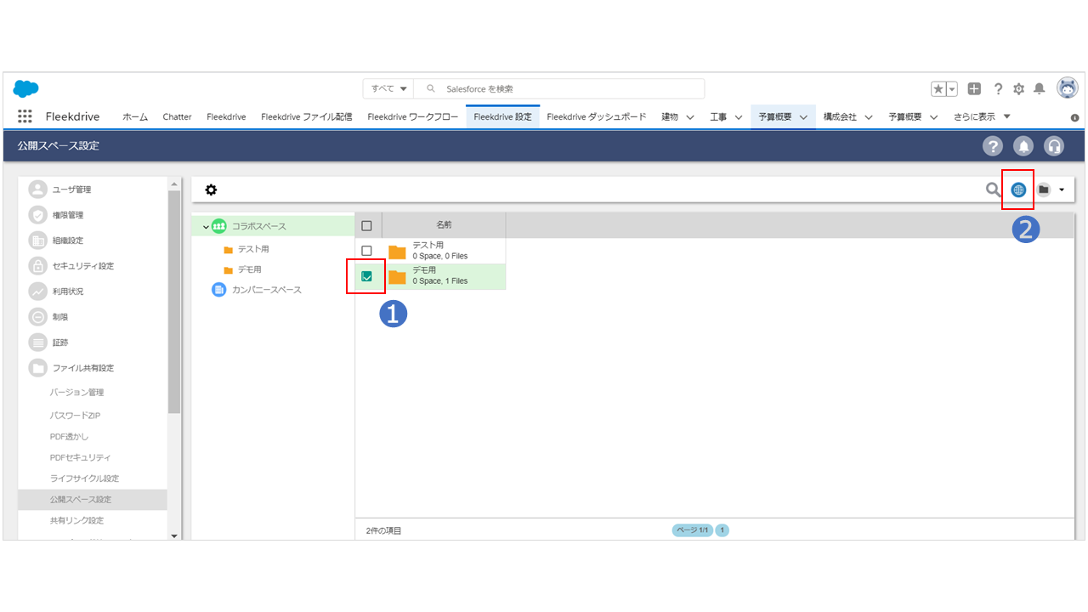Open the Salesforce app launcher grid
Image resolution: width=1088 pixels, height=612 pixels.
[x=25, y=116]
